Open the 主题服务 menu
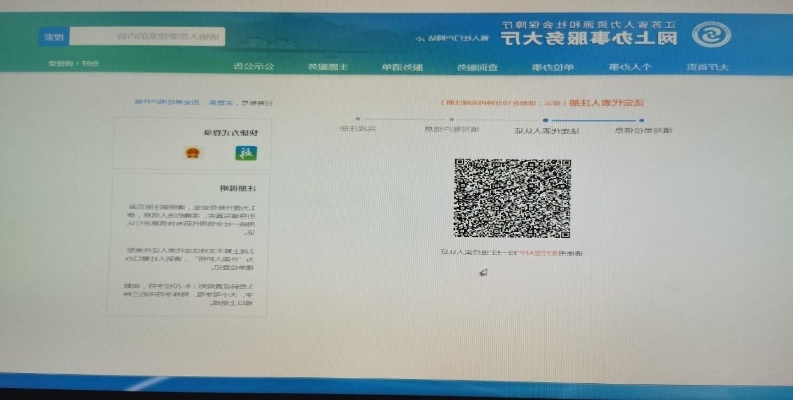Viewport: 793px width, 400px height. point(328,67)
